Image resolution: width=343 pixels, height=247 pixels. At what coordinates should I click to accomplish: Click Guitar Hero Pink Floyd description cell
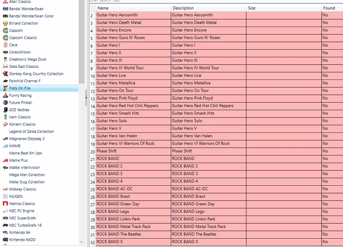point(208,98)
